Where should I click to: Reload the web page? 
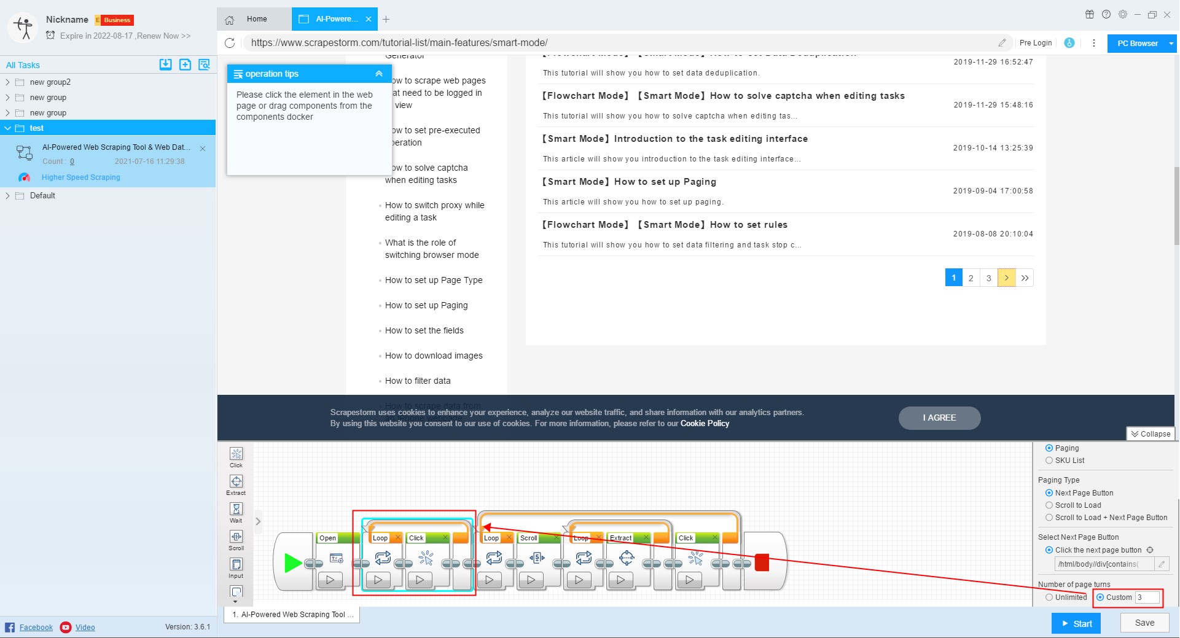(230, 43)
